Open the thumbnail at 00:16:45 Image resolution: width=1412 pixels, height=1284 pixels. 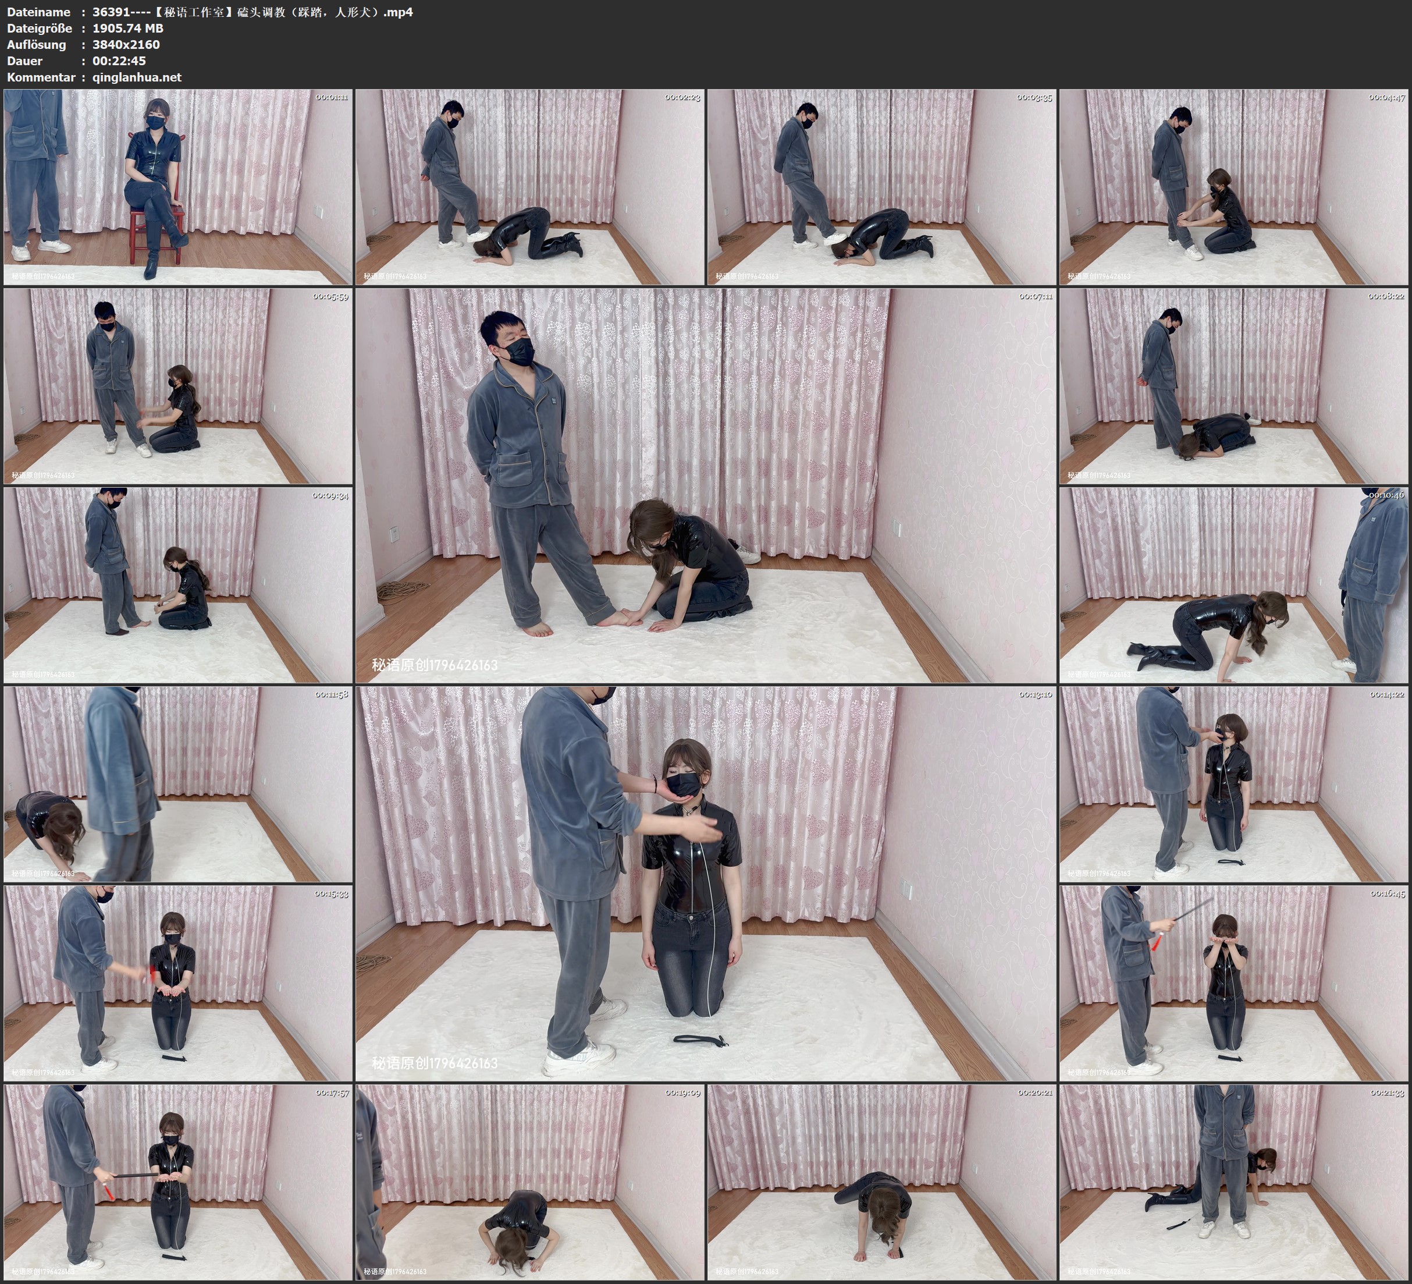1233,982
